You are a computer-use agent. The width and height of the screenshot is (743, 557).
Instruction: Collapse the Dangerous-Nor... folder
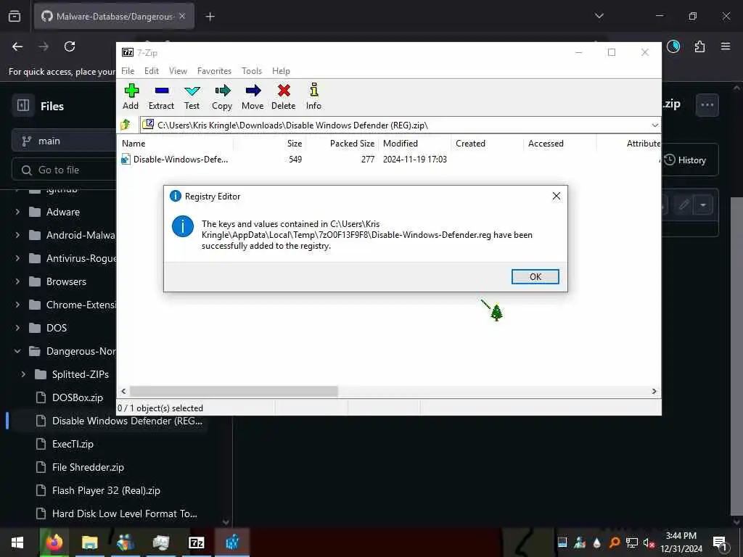pyautogui.click(x=17, y=351)
